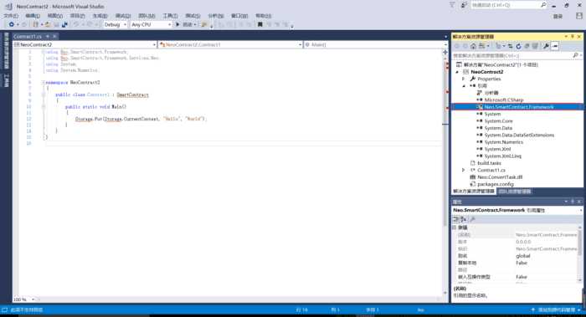
Task: Toggle the pin on Contract1.cs tab
Action: click(x=48, y=37)
